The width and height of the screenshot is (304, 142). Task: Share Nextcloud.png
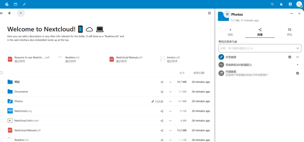click(x=162, y=111)
